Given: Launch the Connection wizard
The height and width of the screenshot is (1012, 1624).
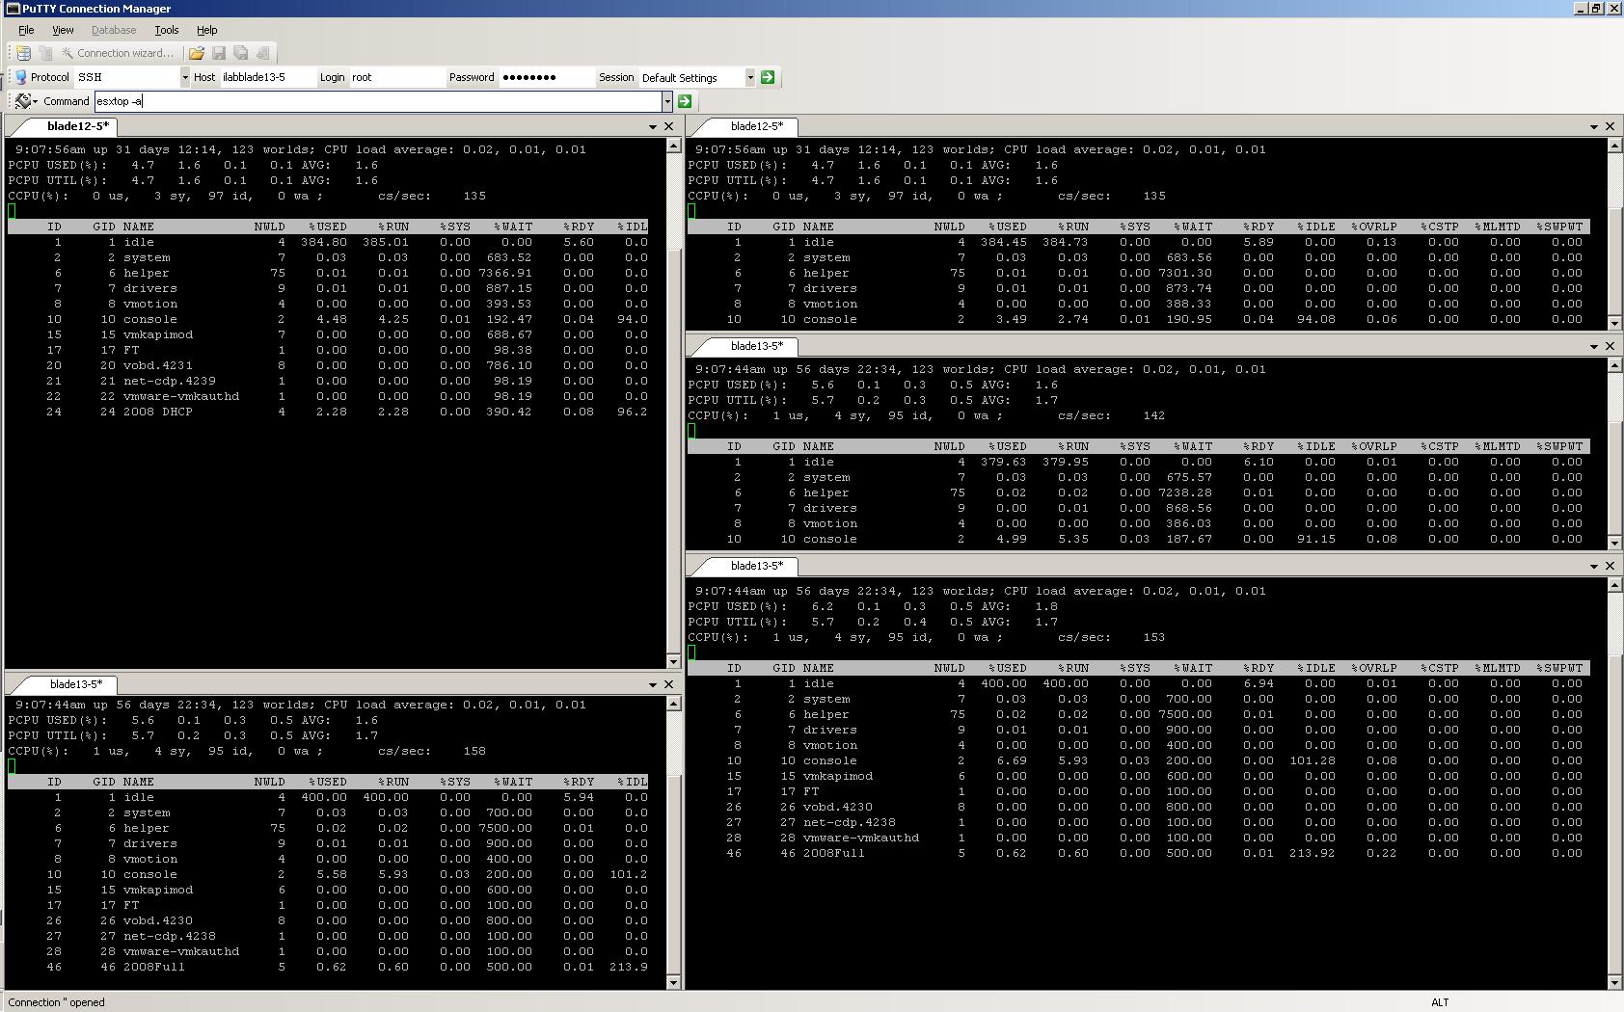Looking at the screenshot, I should pyautogui.click(x=118, y=53).
